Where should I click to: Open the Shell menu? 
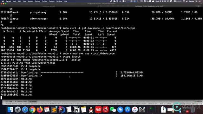coord(14,1)
